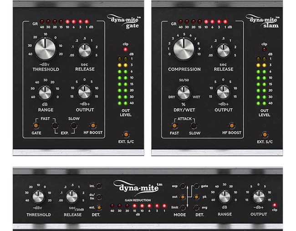
Task: Click the 6 dB GR LED on slam plugin
Action: pos(212,21)
